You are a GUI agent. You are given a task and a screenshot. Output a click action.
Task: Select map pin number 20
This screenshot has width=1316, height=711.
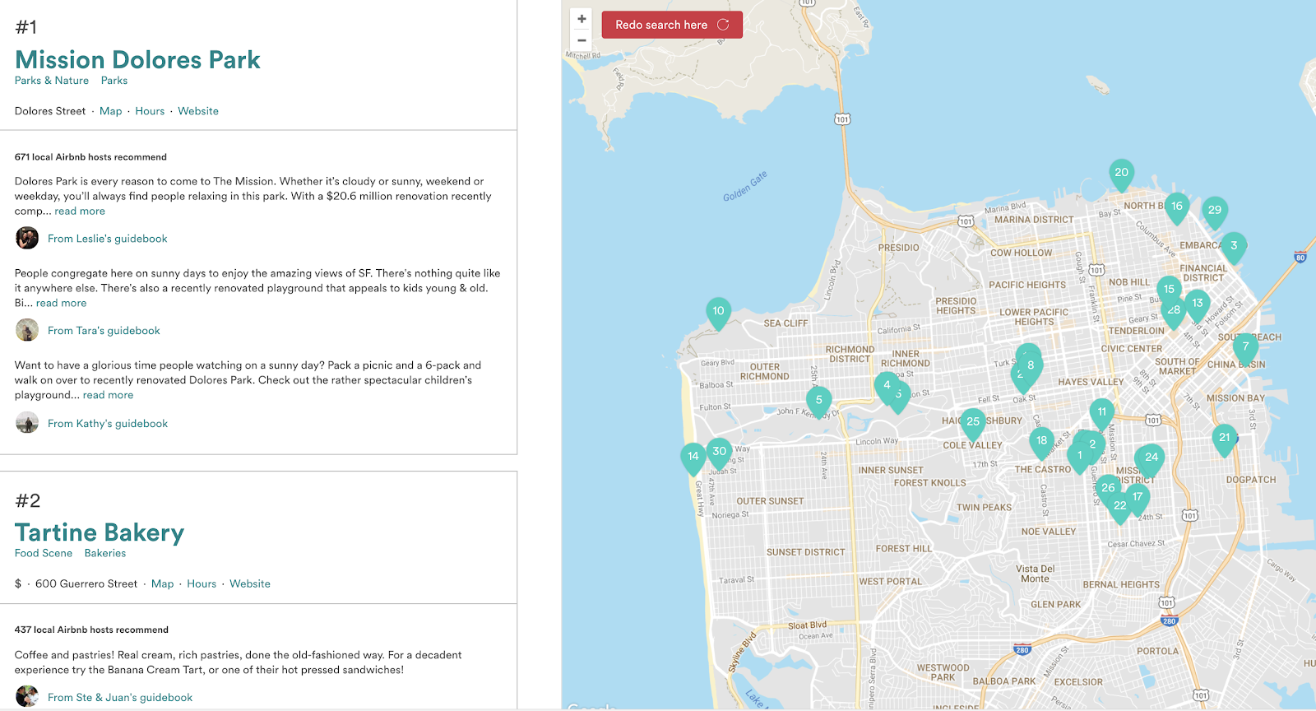(x=1121, y=175)
